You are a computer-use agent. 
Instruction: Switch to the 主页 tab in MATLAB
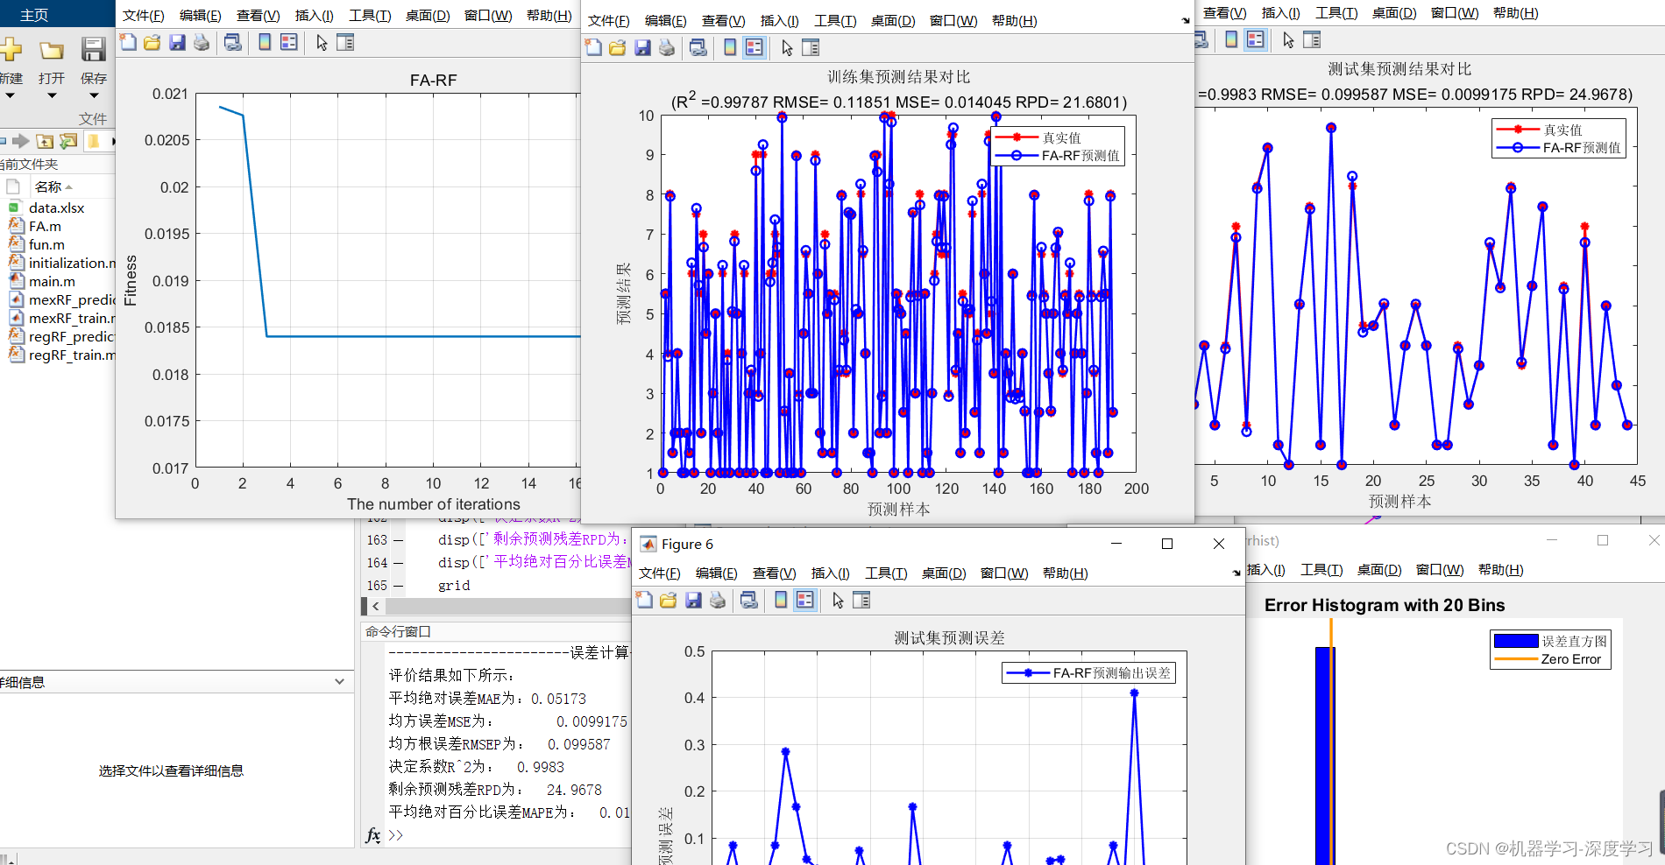(32, 13)
